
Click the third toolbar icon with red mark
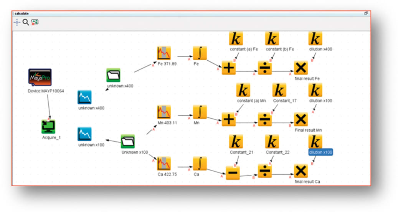click(x=35, y=22)
